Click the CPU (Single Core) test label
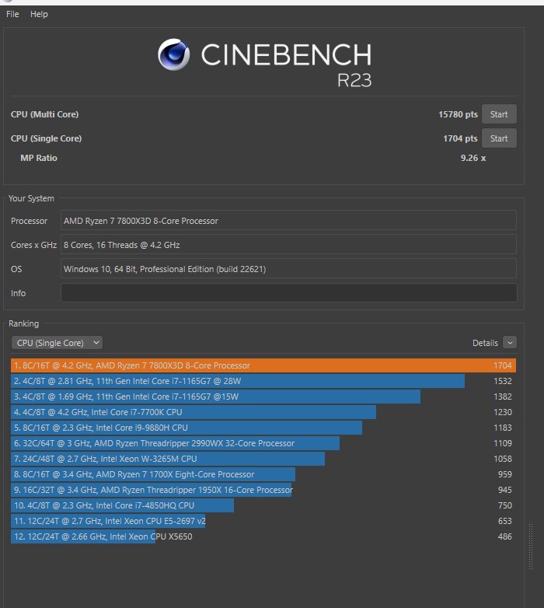The height and width of the screenshot is (608, 544). [x=46, y=138]
